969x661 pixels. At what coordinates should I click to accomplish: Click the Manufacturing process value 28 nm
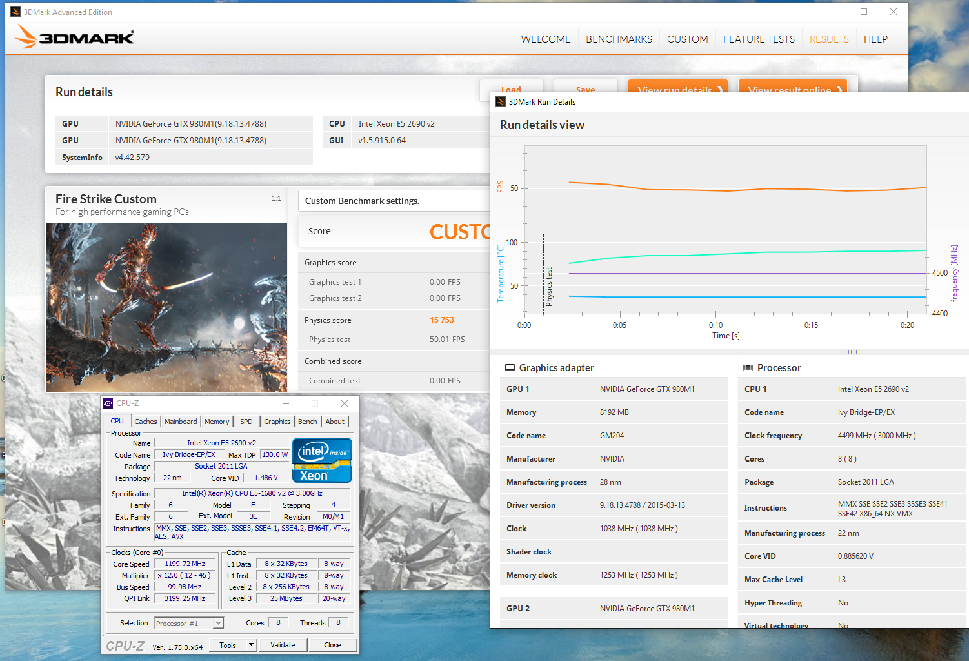[x=610, y=482]
